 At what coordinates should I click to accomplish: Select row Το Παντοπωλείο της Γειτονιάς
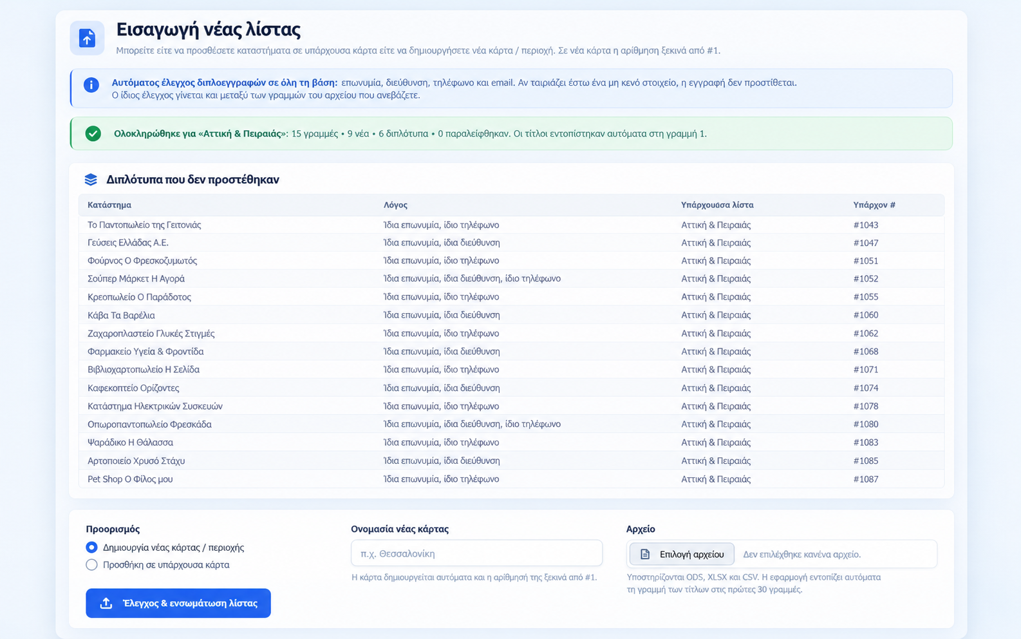point(511,225)
